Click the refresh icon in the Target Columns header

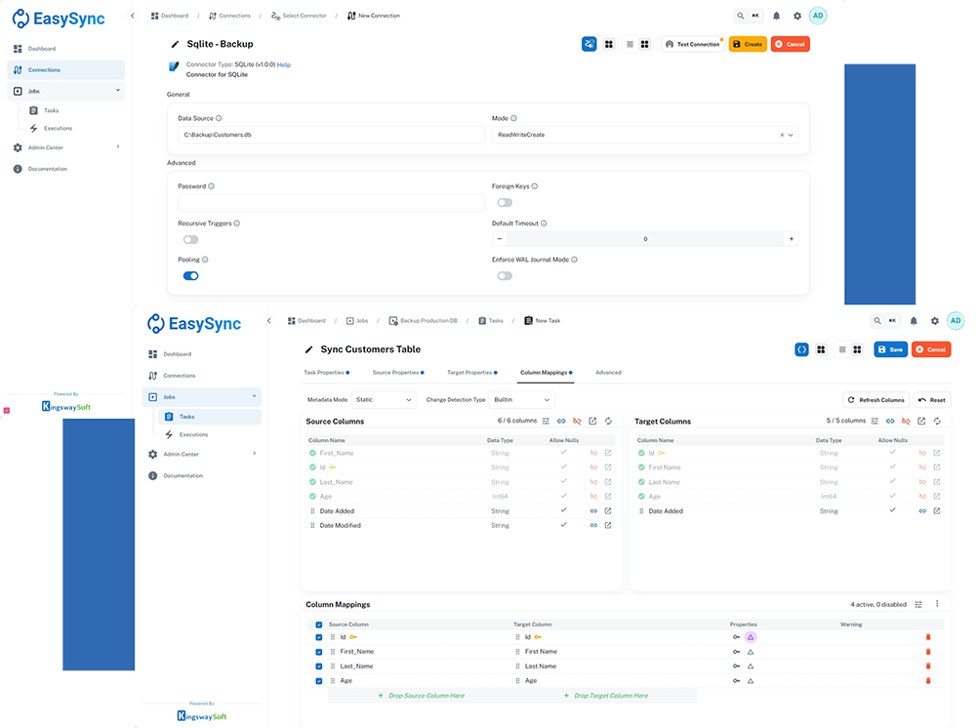click(x=937, y=422)
